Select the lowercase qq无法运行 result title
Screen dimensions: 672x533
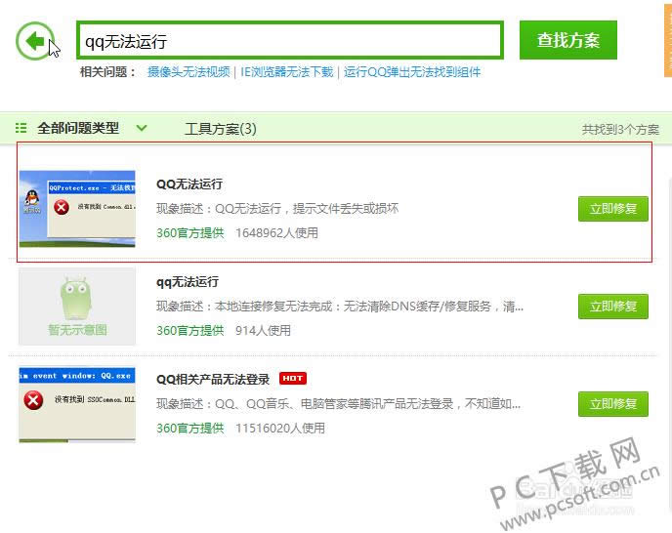coord(188,282)
